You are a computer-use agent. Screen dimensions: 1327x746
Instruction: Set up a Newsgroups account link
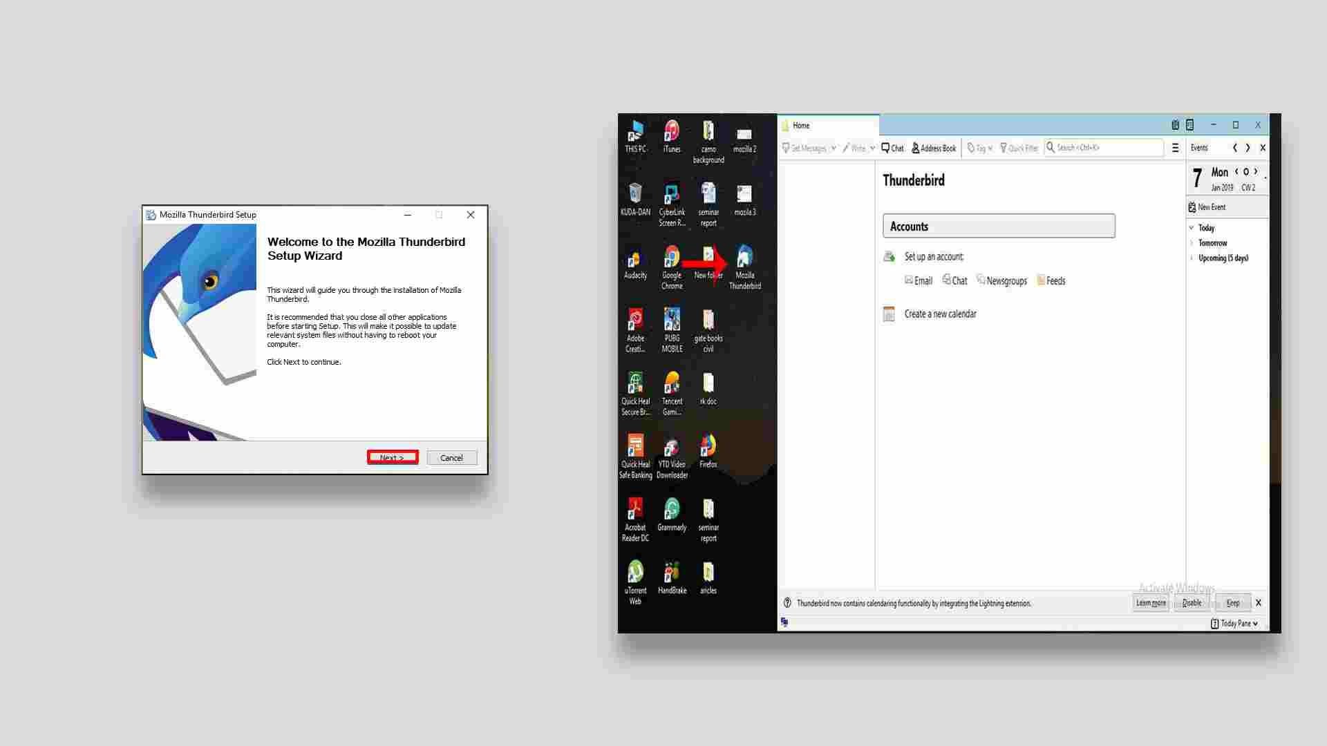pos(1001,280)
